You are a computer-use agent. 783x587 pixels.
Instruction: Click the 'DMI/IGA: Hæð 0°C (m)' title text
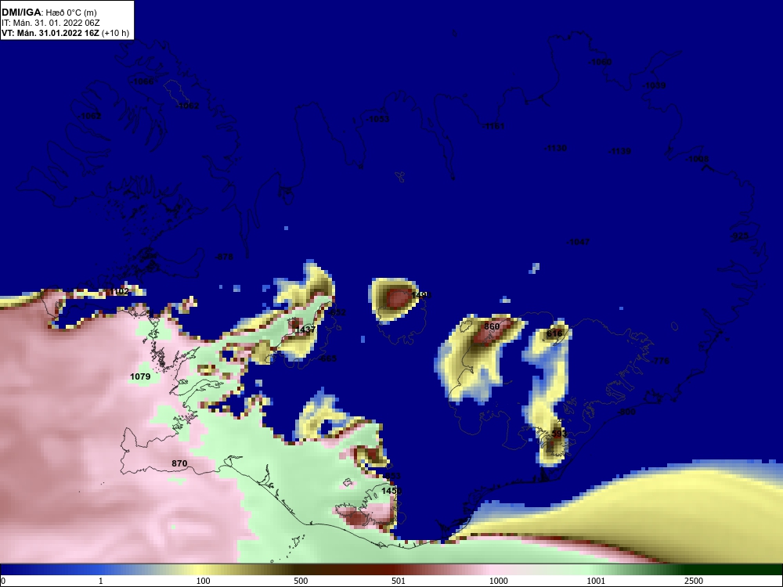49,13
